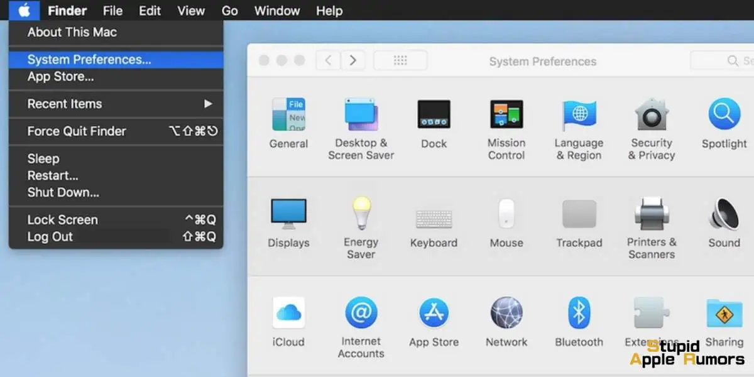This screenshot has width=754, height=377.
Task: Click the Apple logo in menu bar
Action: (x=25, y=10)
